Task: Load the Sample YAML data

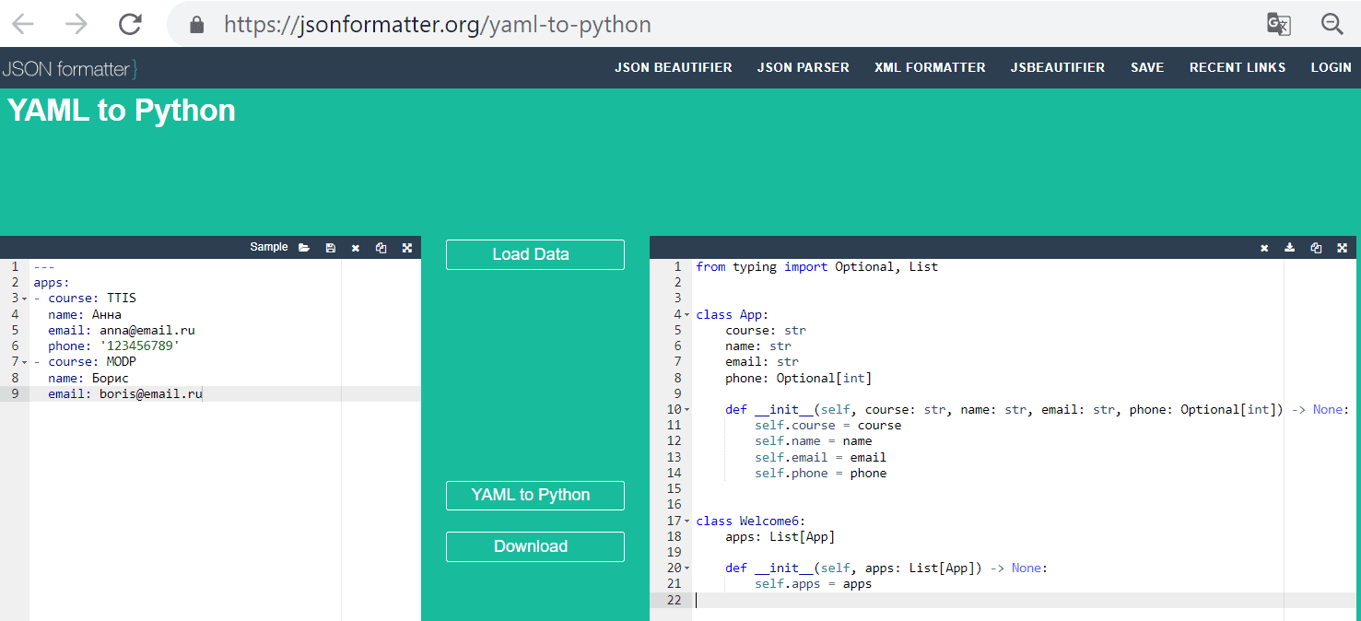Action: 269,247
